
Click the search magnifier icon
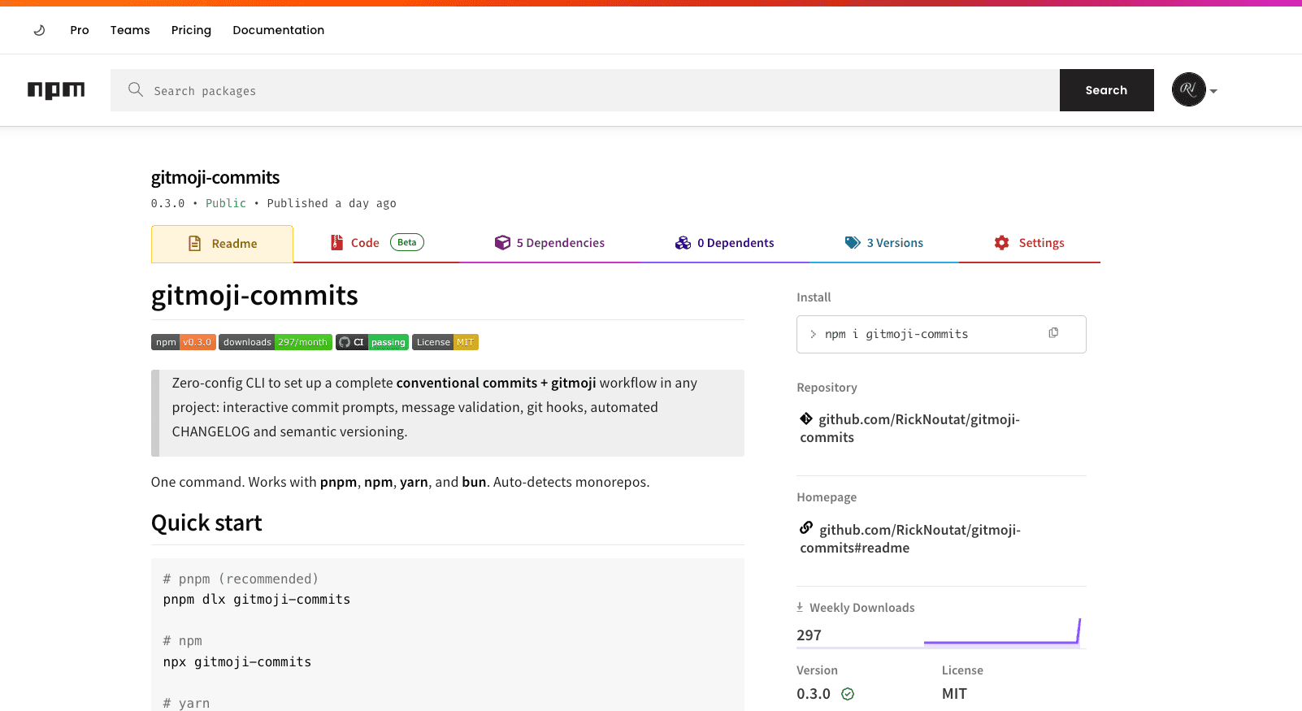click(136, 89)
